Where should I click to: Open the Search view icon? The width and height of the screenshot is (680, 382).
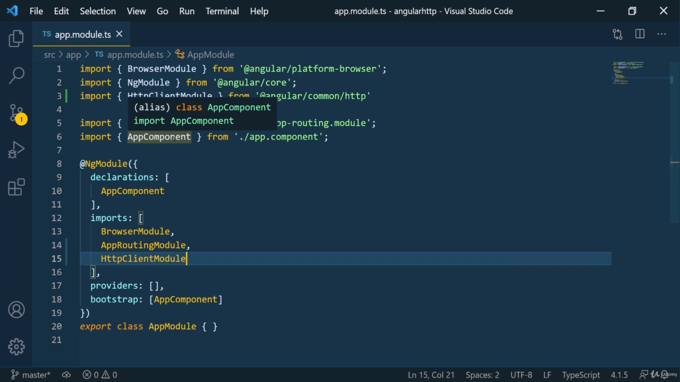(16, 75)
